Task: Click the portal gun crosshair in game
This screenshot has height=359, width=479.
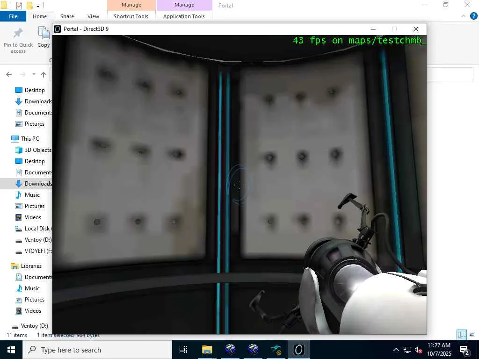Action: point(239,185)
